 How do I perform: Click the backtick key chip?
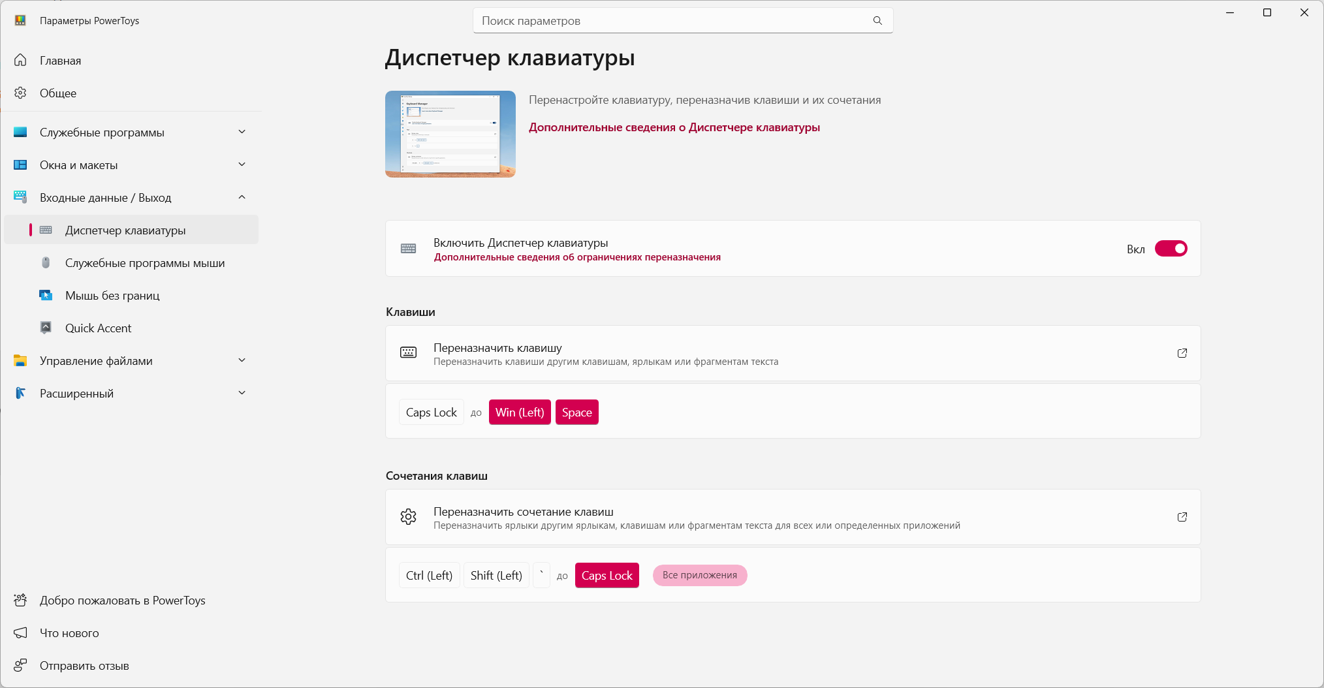[x=541, y=575]
